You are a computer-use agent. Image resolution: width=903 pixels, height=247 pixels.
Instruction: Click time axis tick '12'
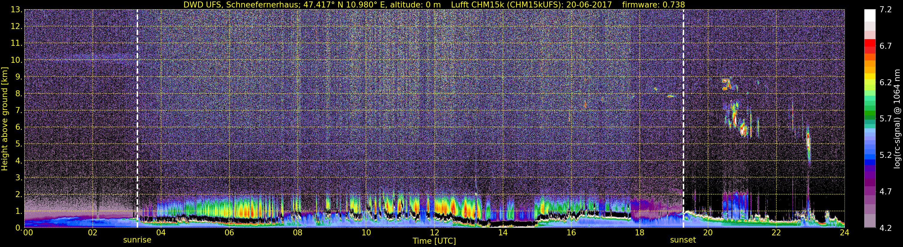(434, 233)
